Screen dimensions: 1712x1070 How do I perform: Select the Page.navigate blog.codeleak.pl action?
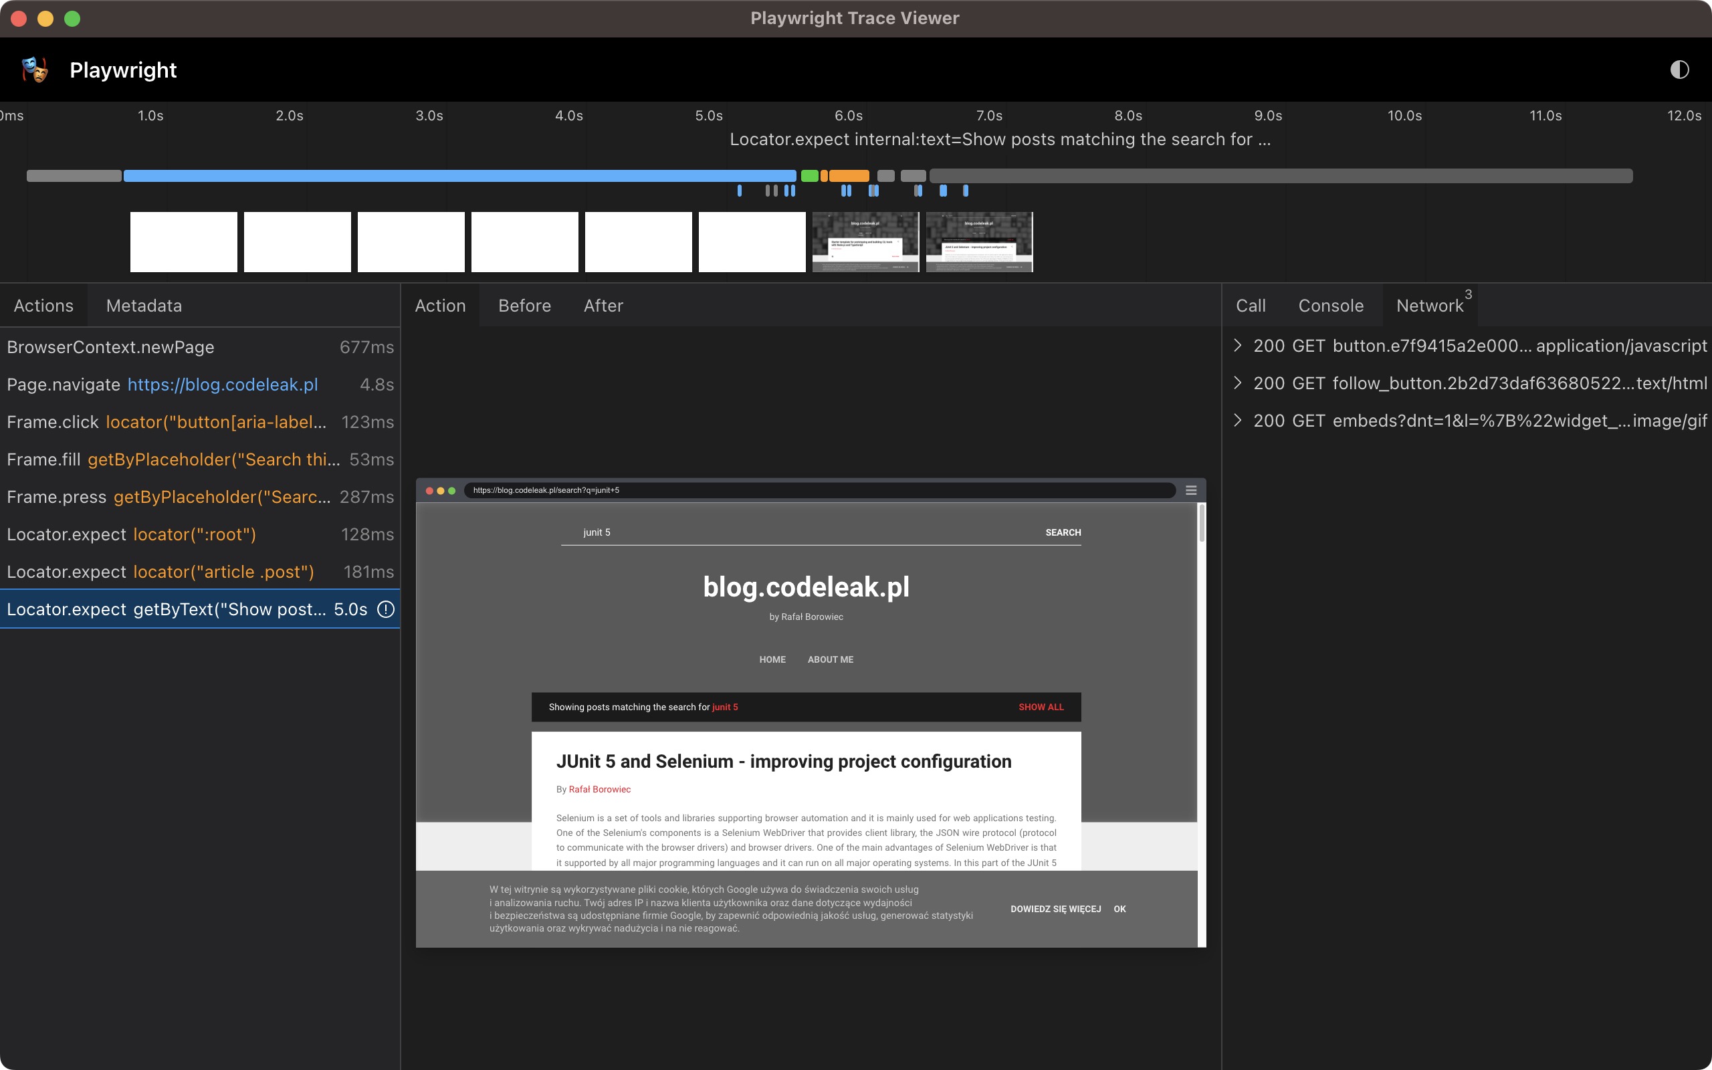[x=200, y=385]
